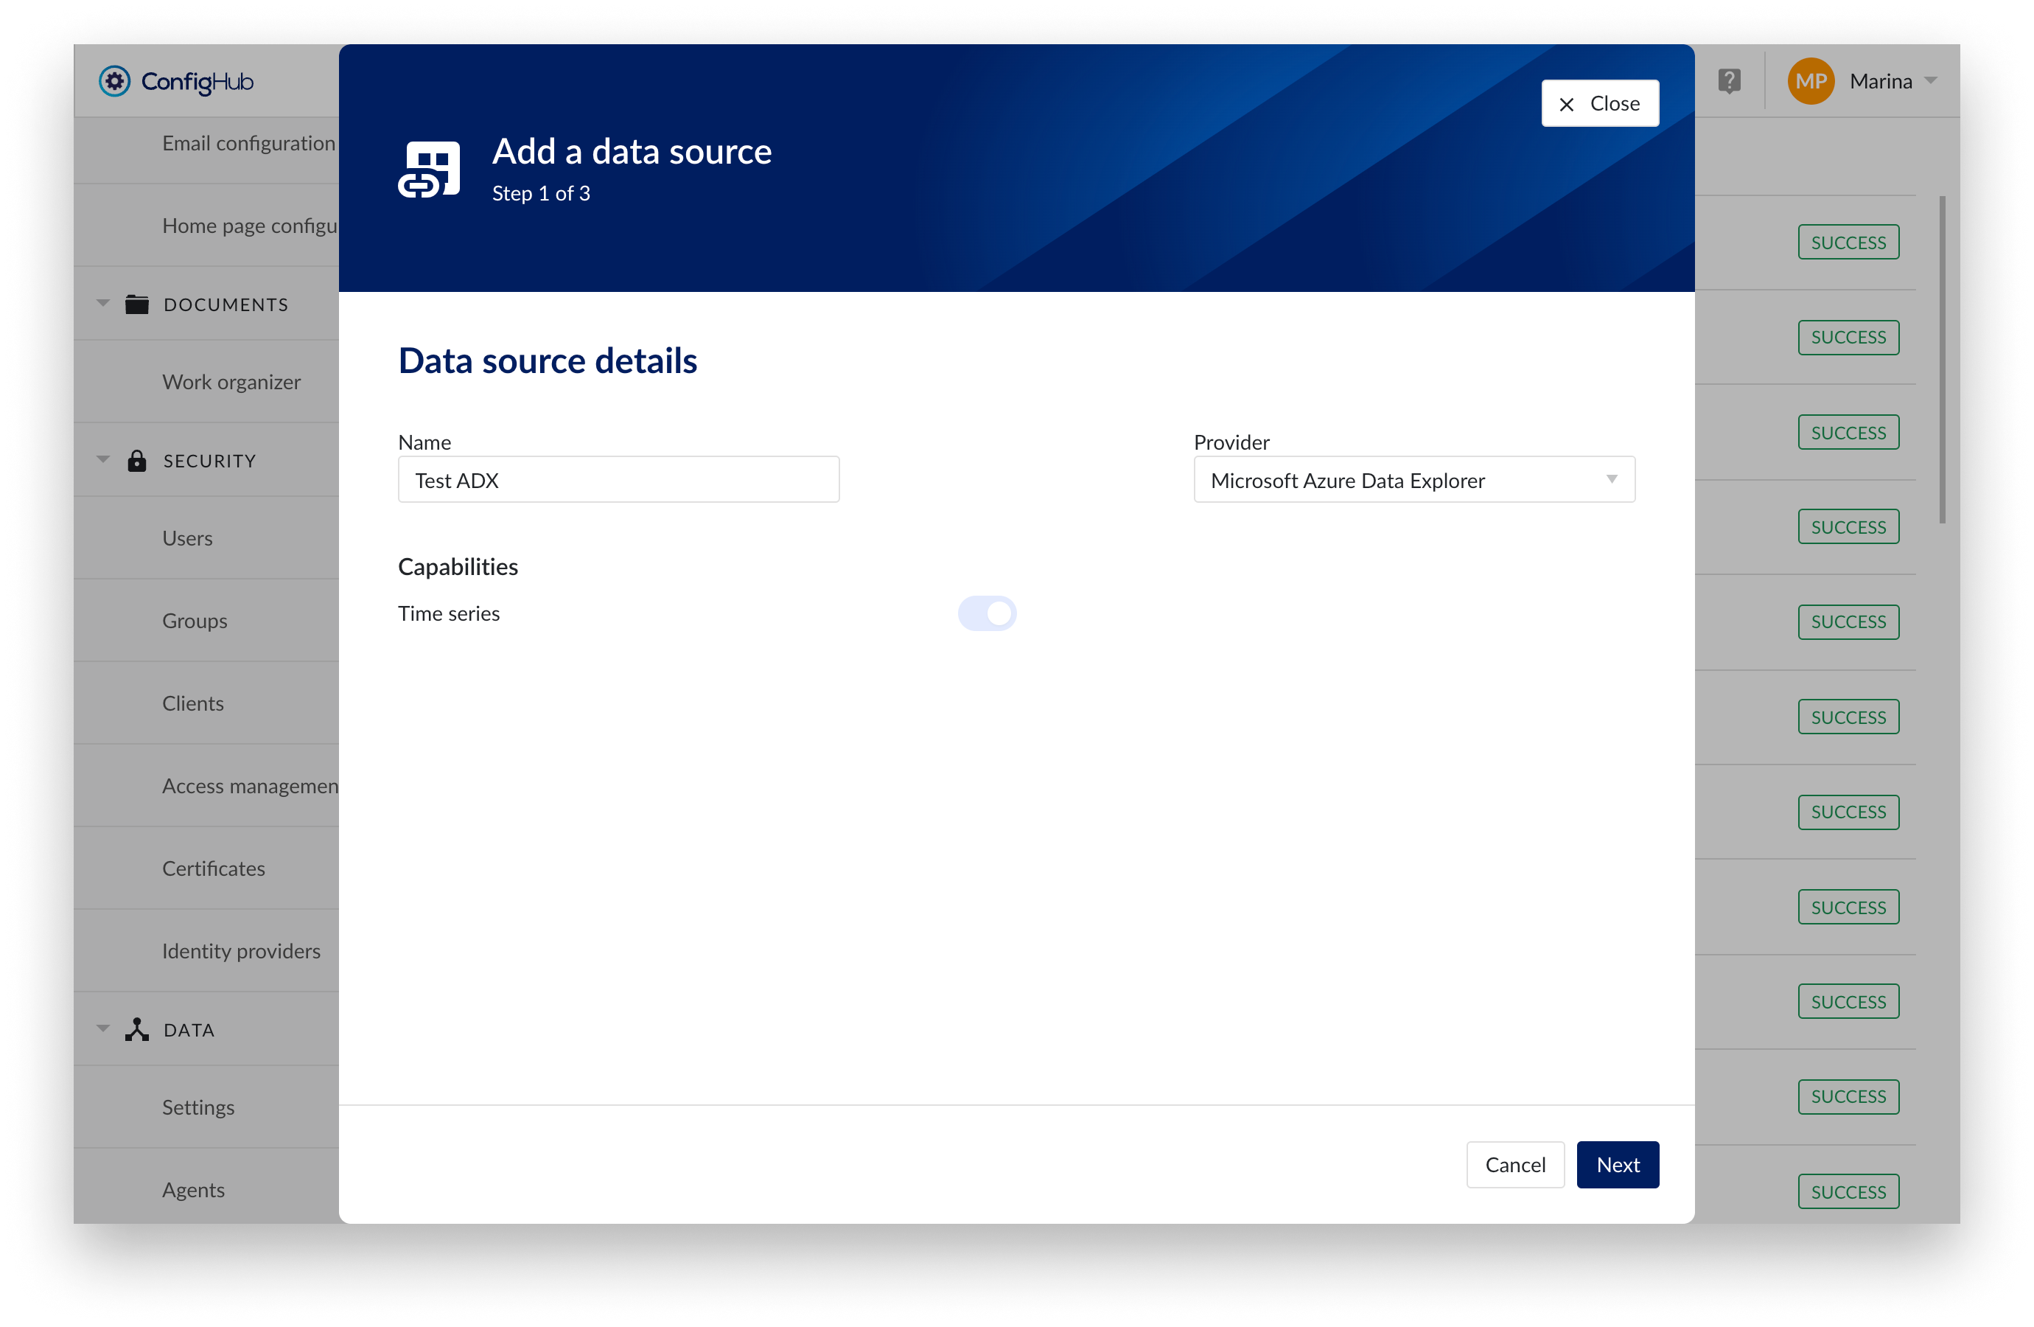The height and width of the screenshot is (1327, 2034).
Task: Click the hierarchy icon beside DATA
Action: tap(137, 1029)
